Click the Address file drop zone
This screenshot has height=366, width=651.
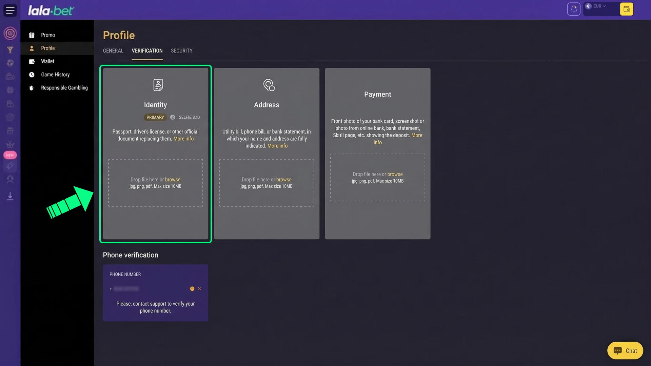[267, 183]
